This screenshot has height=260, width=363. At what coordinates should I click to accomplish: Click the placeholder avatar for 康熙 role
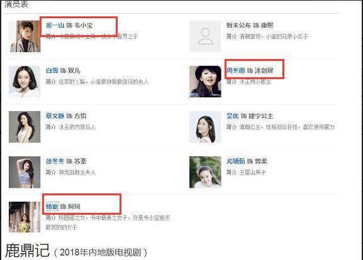click(205, 36)
